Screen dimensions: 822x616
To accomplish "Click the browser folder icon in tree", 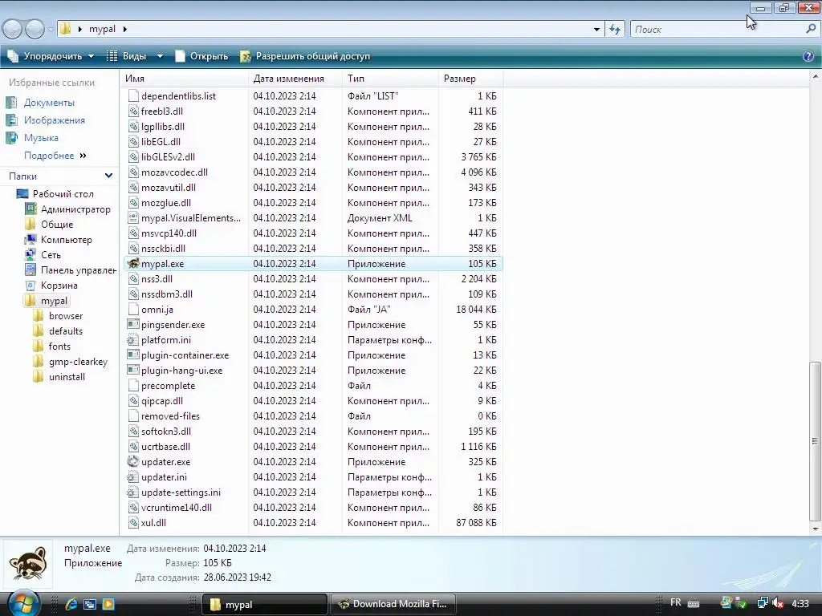I will [38, 315].
